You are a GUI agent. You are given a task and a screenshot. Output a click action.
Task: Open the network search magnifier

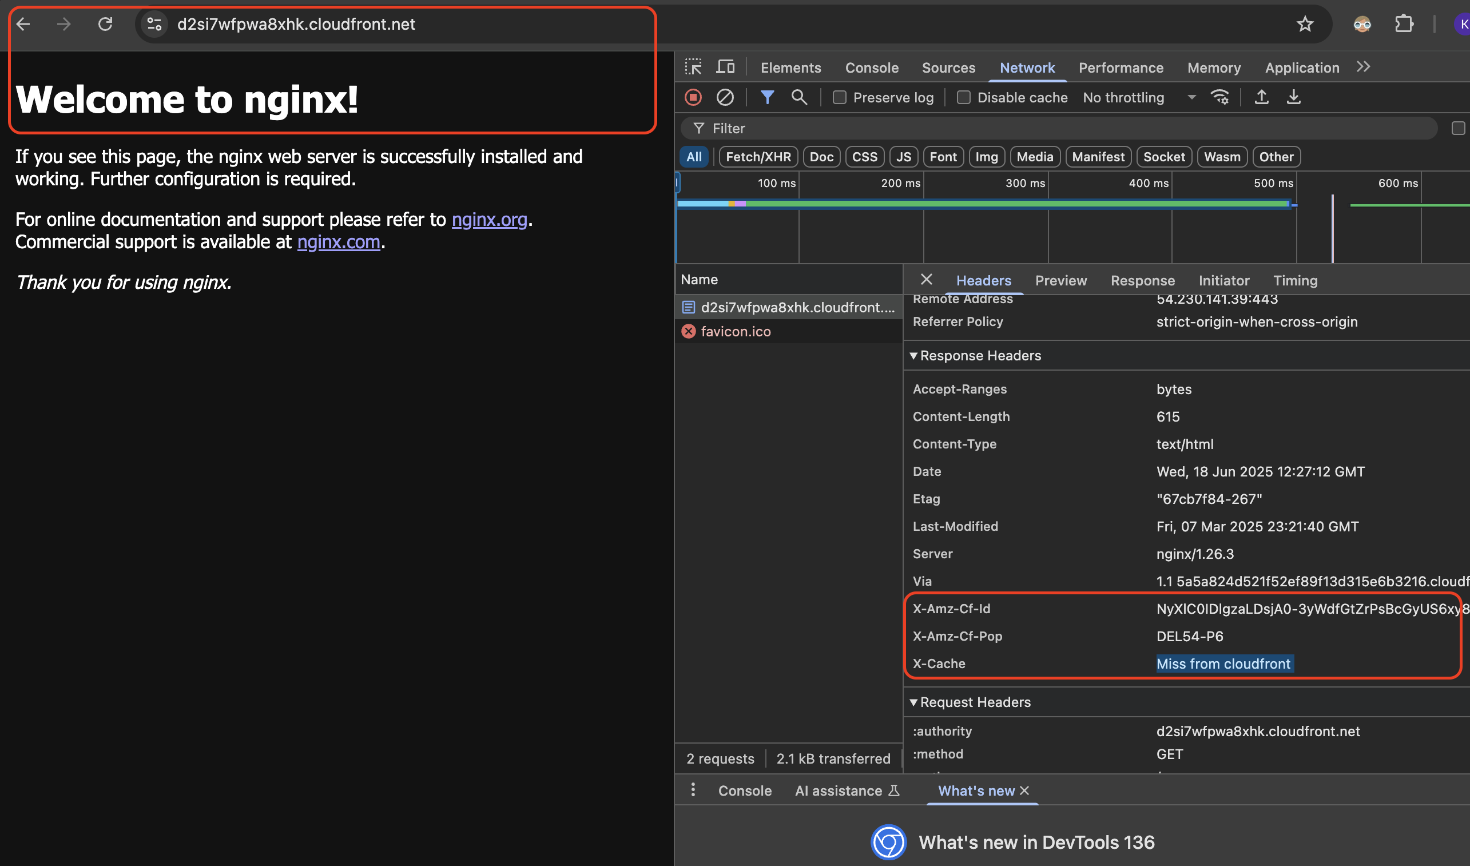[x=799, y=97]
